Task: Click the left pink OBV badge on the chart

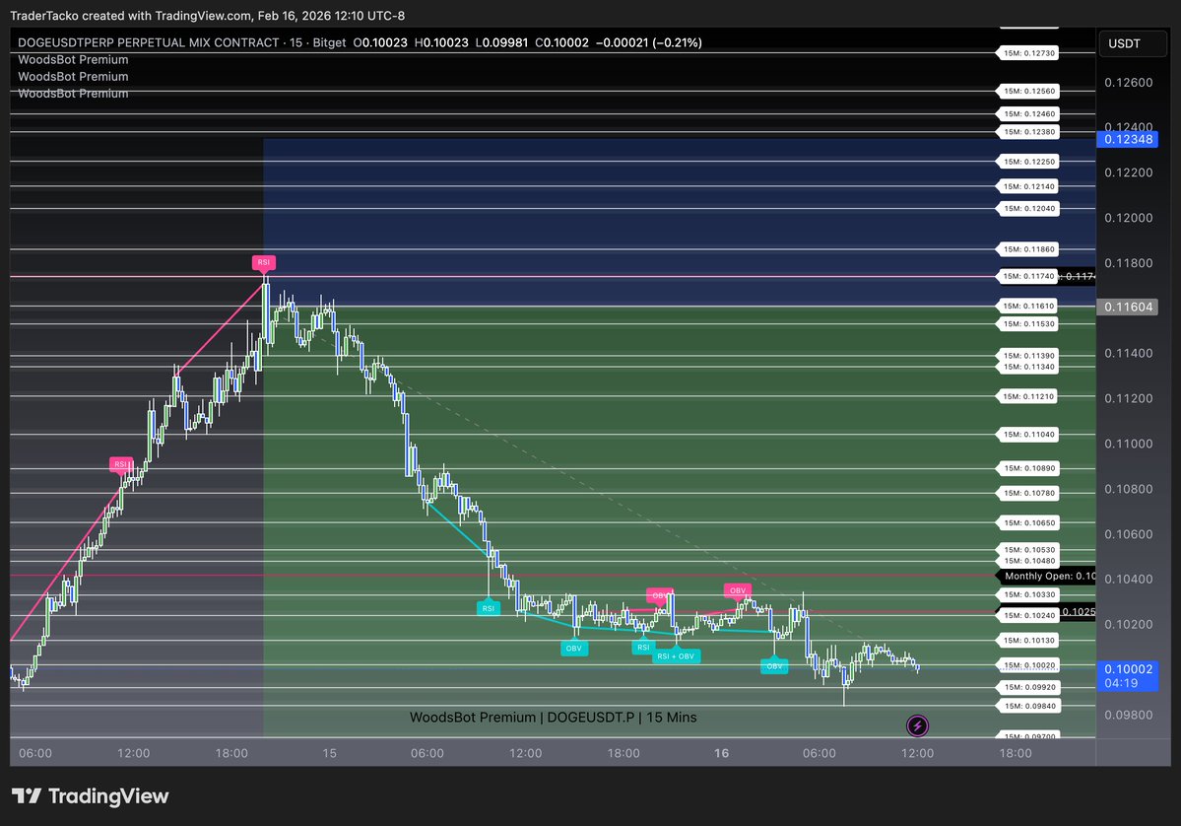Action: click(657, 595)
